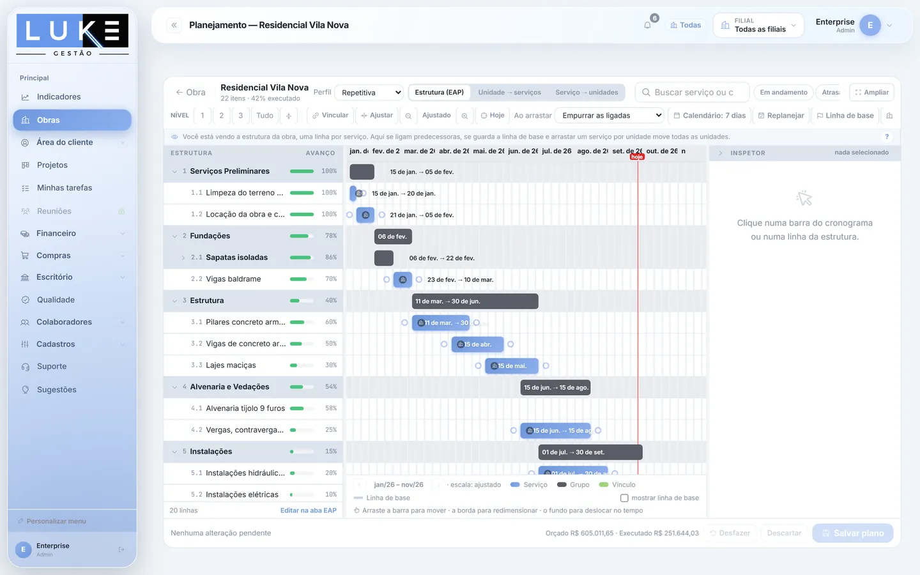This screenshot has height=575, width=920.
Task: Zoom in the timeline with the magnifier-plus icon
Action: coord(464,116)
